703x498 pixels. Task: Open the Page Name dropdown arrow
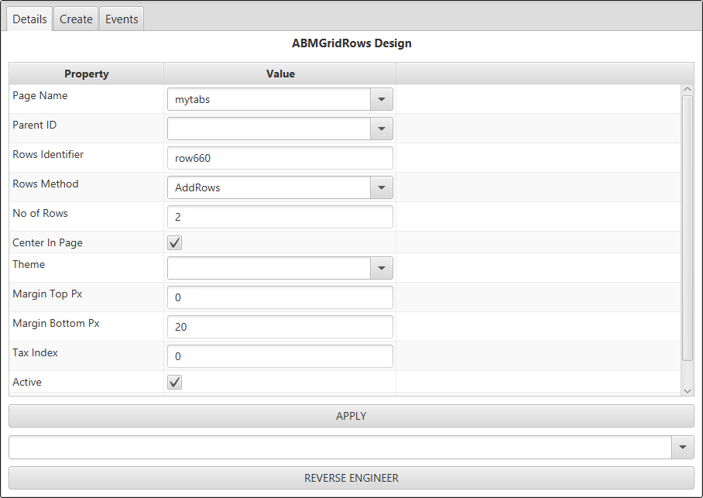381,99
